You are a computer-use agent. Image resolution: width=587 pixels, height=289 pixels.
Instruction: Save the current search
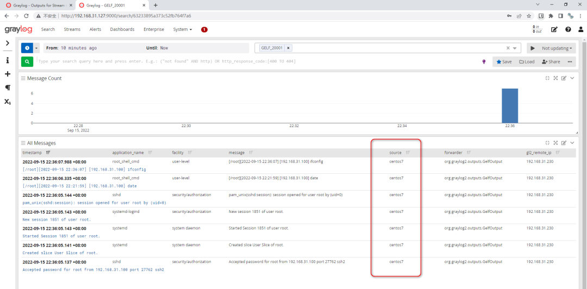[x=504, y=62]
